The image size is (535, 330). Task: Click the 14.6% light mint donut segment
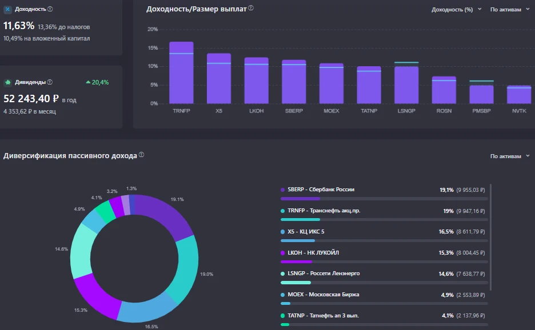[x=82, y=251]
